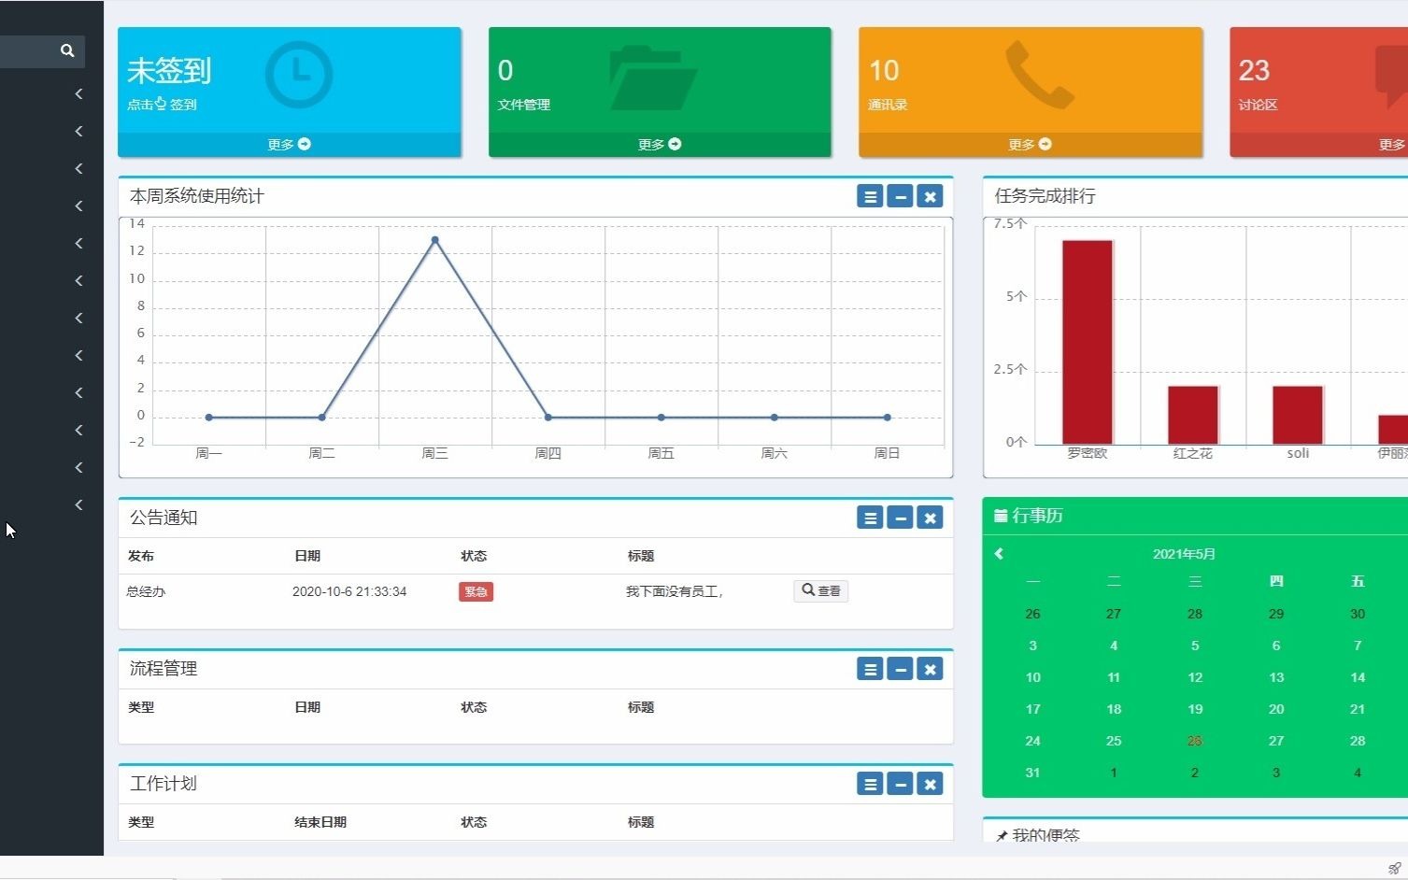Click the phone icon on the 通讯录 card
This screenshot has height=880, width=1408.
point(1039,75)
